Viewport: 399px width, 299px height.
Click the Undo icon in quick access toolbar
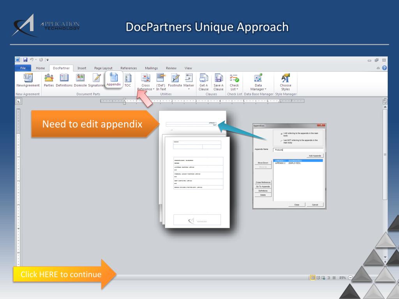click(x=32, y=60)
